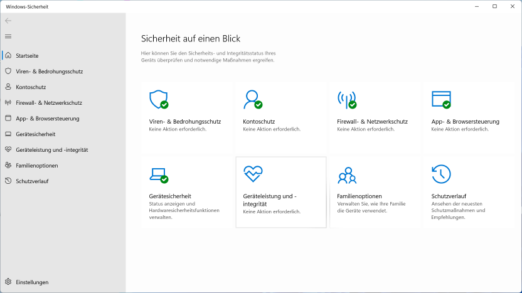
Task: Click the large laptop icon on Gerätesicherheit tile
Action: pos(159,175)
